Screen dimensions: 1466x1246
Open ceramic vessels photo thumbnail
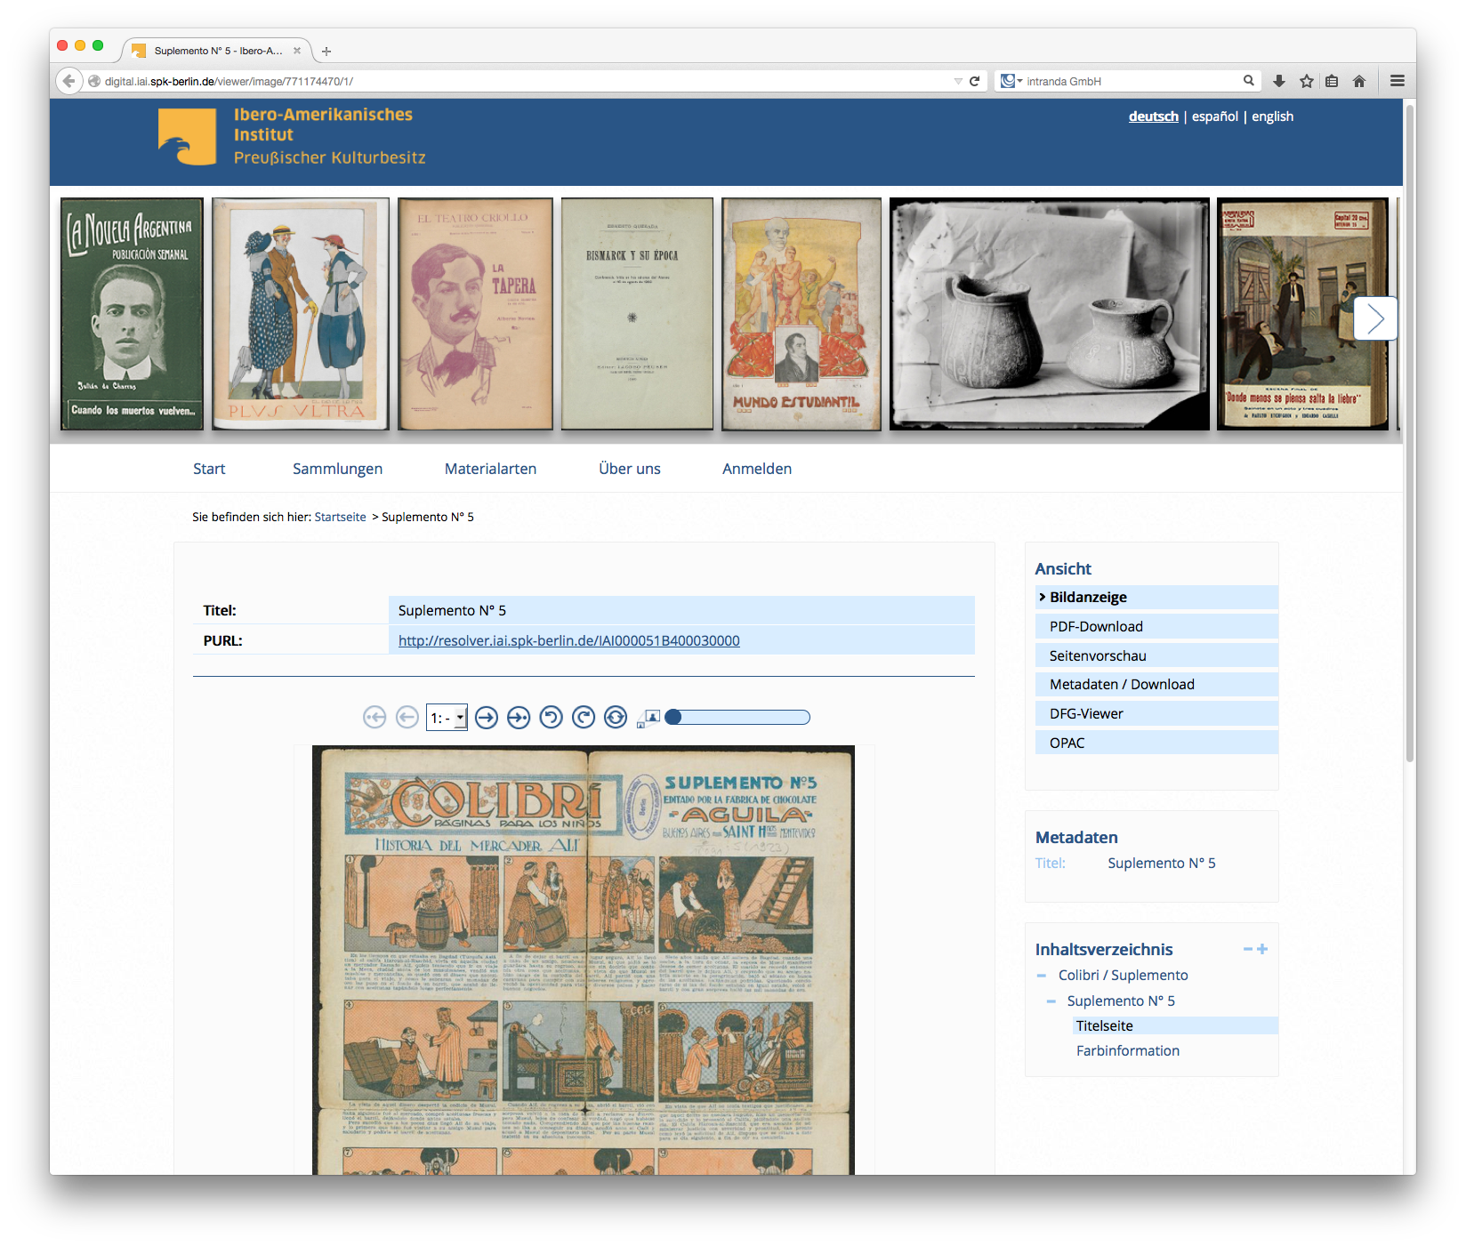(x=1050, y=314)
